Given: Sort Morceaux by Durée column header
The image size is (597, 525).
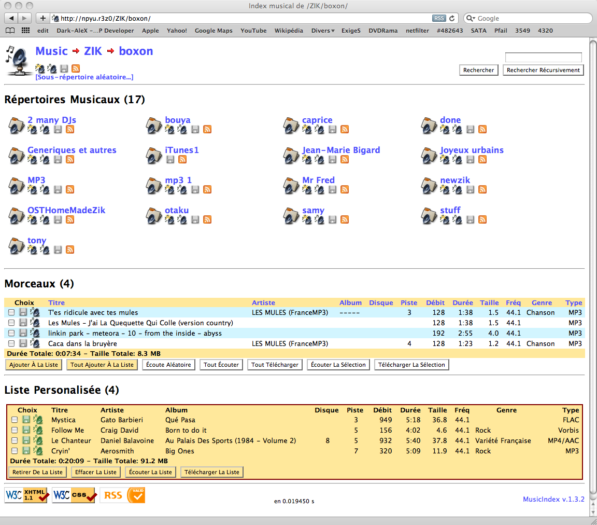Looking at the screenshot, I should pyautogui.click(x=463, y=303).
